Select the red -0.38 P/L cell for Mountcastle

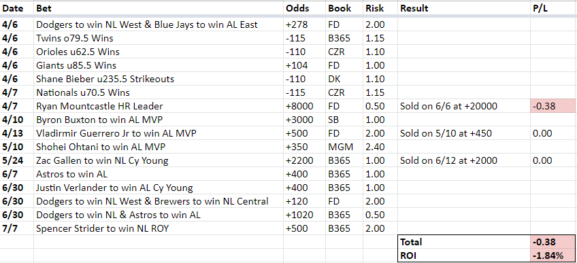[553, 106]
